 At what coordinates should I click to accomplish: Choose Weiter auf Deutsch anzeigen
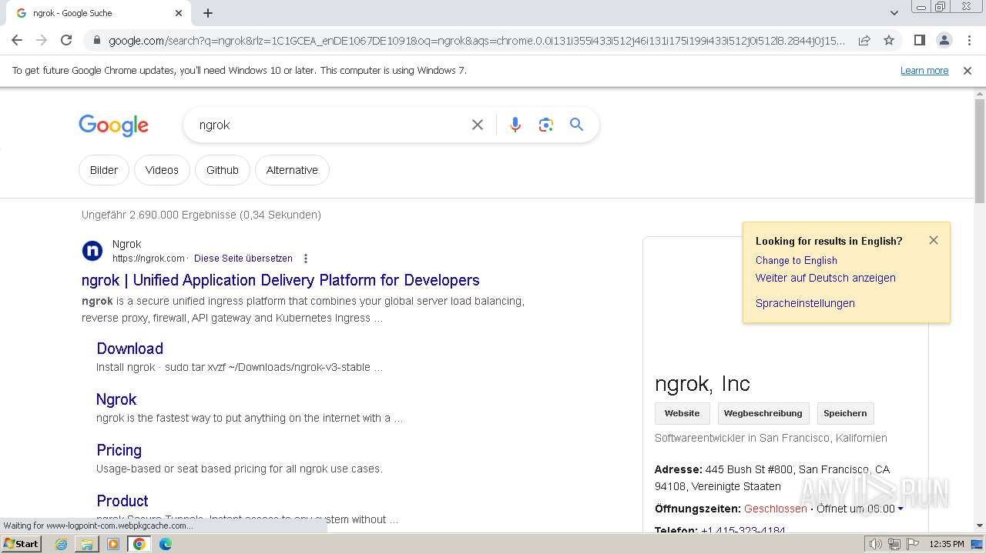(826, 278)
